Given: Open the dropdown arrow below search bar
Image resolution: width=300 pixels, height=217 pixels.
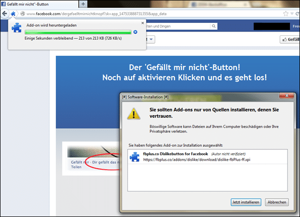Looking at the screenshot, I should 151,39.
